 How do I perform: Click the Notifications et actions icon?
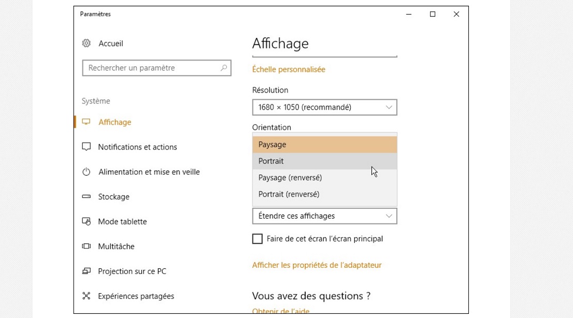(x=87, y=147)
